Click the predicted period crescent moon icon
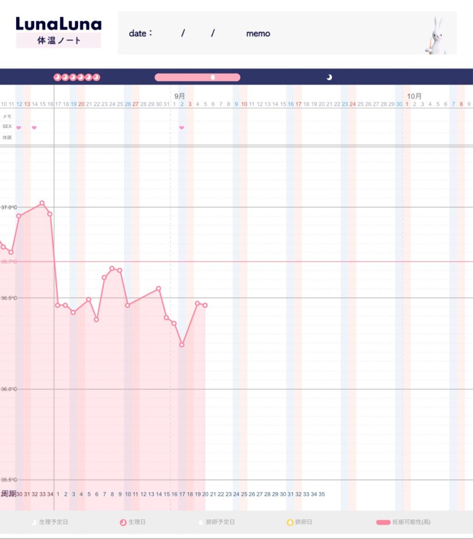The image size is (473, 539). (329, 77)
